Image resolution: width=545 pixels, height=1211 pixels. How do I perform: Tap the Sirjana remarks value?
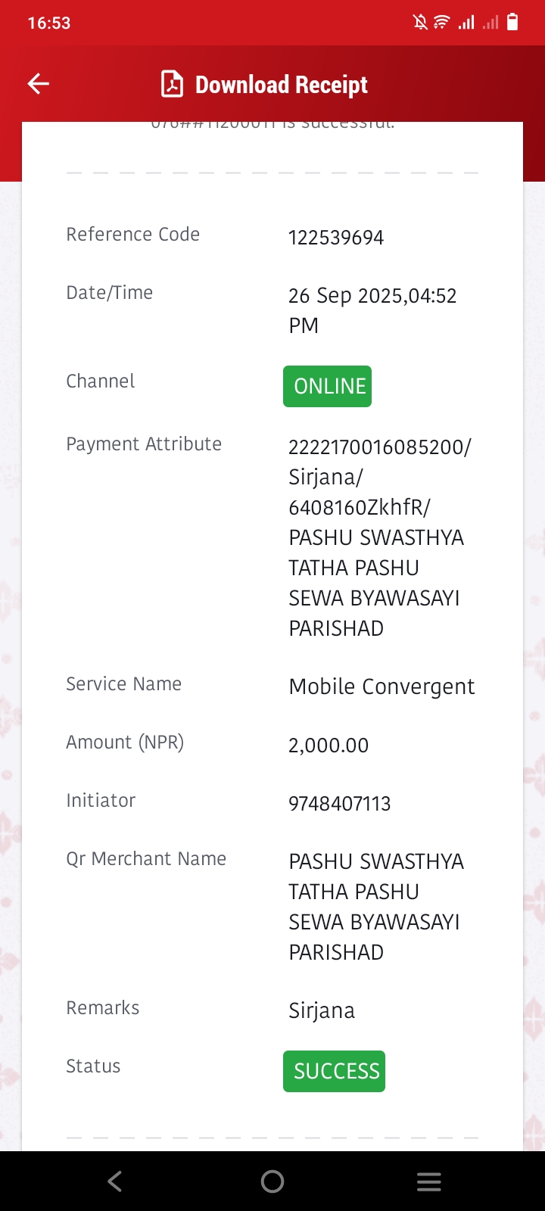(x=322, y=1011)
